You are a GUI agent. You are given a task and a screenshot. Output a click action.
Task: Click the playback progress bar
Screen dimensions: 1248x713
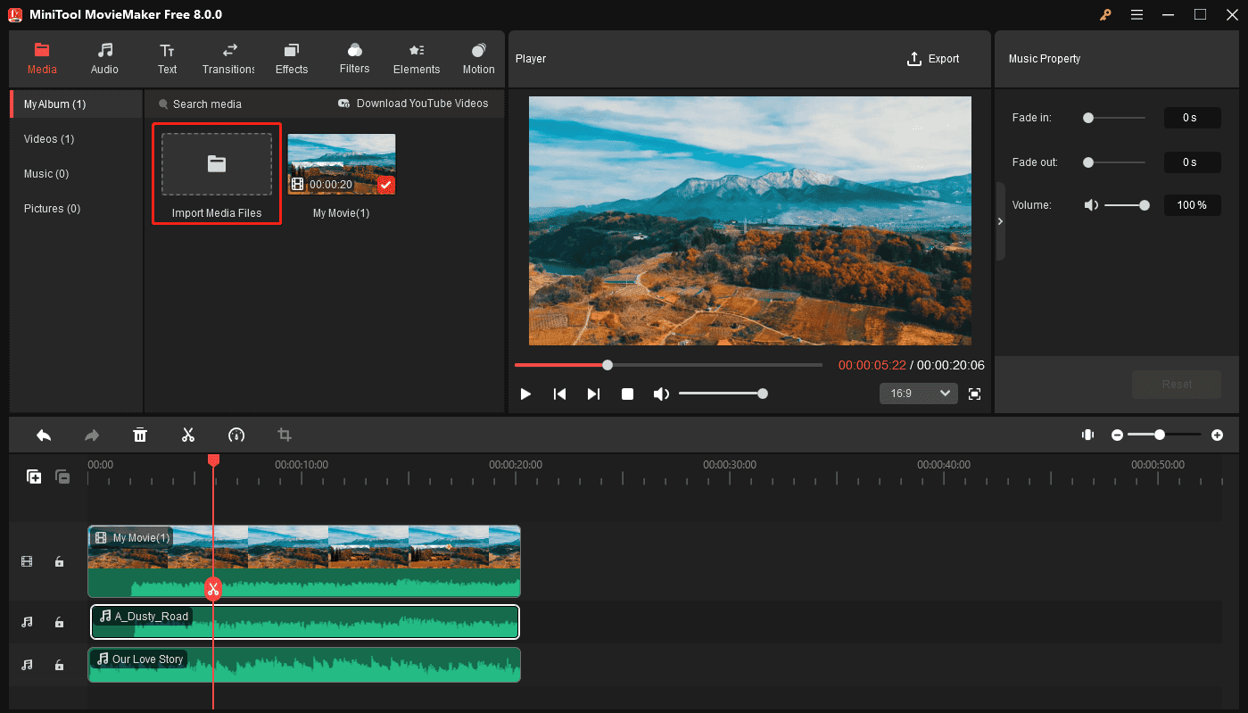668,365
